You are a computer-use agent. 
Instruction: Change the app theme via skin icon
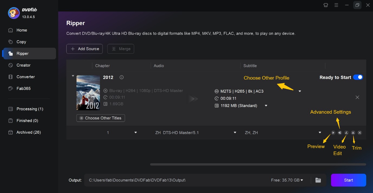[x=325, y=5]
